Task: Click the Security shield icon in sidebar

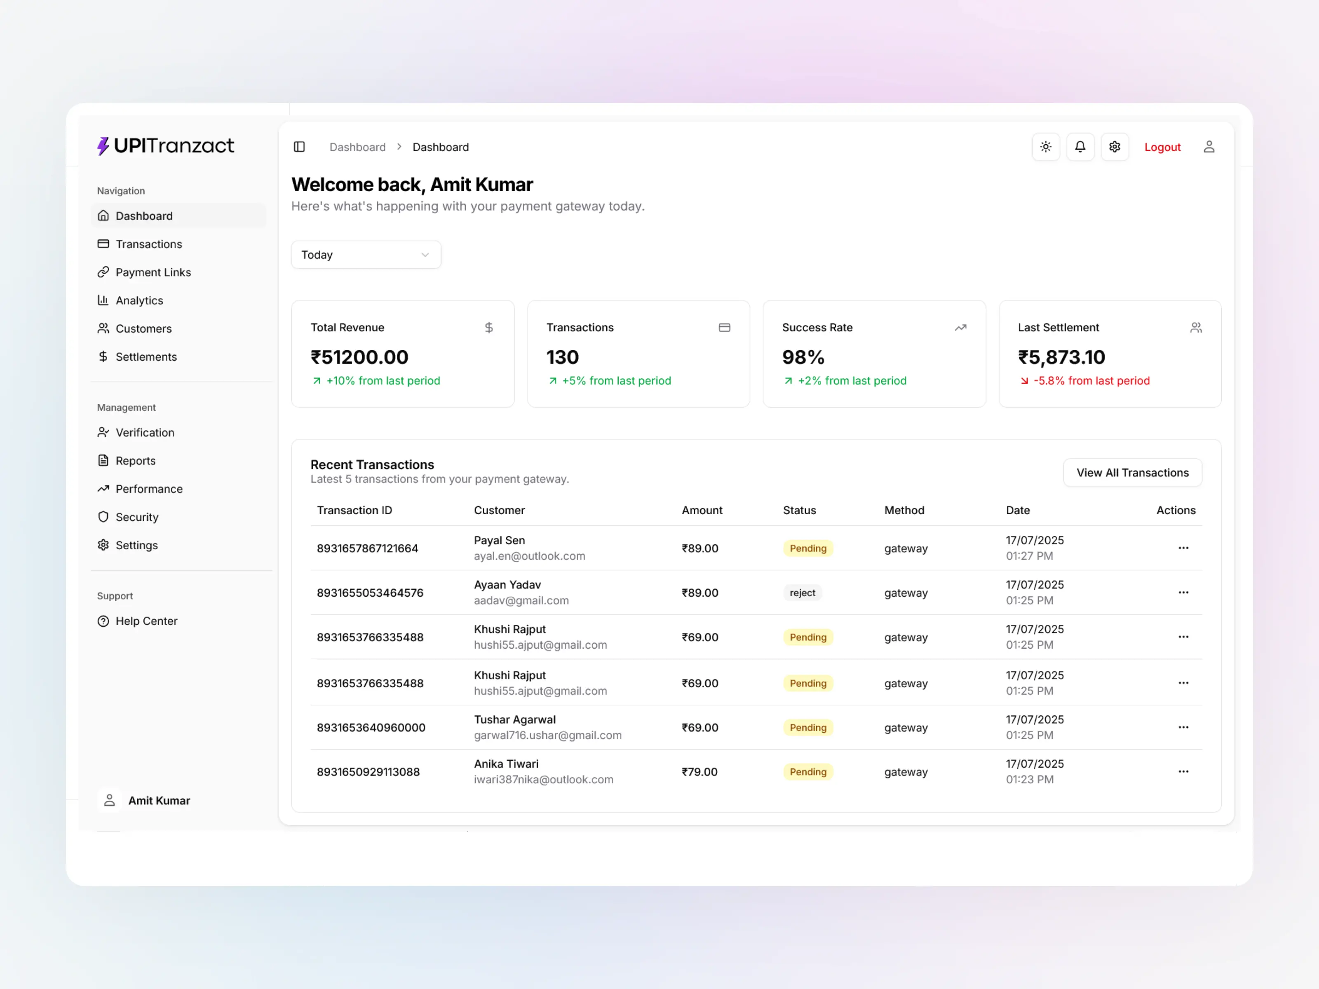Action: (104, 517)
